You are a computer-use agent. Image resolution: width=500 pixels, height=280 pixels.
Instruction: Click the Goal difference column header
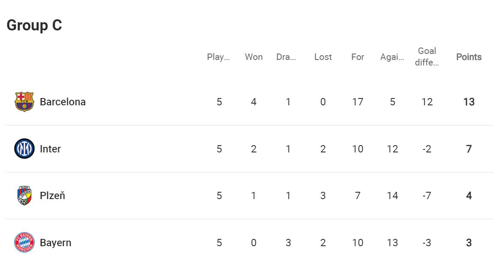(x=427, y=57)
